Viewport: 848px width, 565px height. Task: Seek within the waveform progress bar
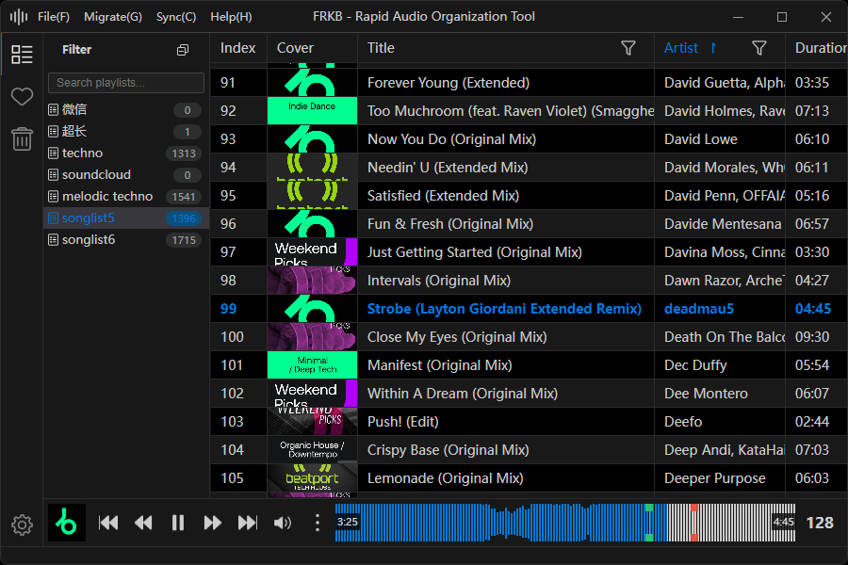pos(565,523)
